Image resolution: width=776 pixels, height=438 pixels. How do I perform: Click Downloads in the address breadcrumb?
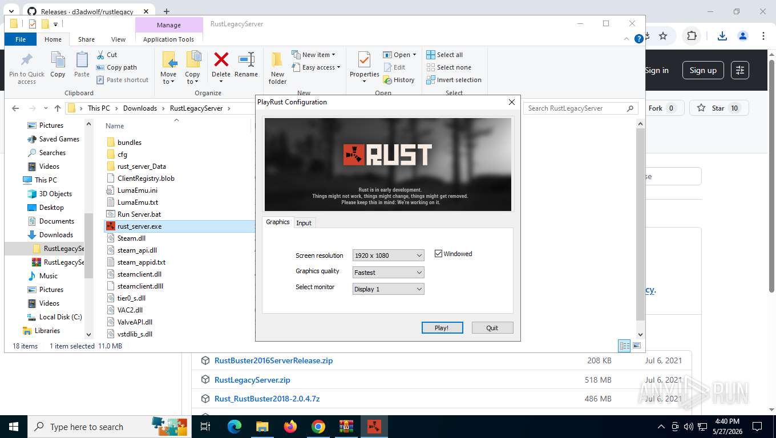pos(140,108)
